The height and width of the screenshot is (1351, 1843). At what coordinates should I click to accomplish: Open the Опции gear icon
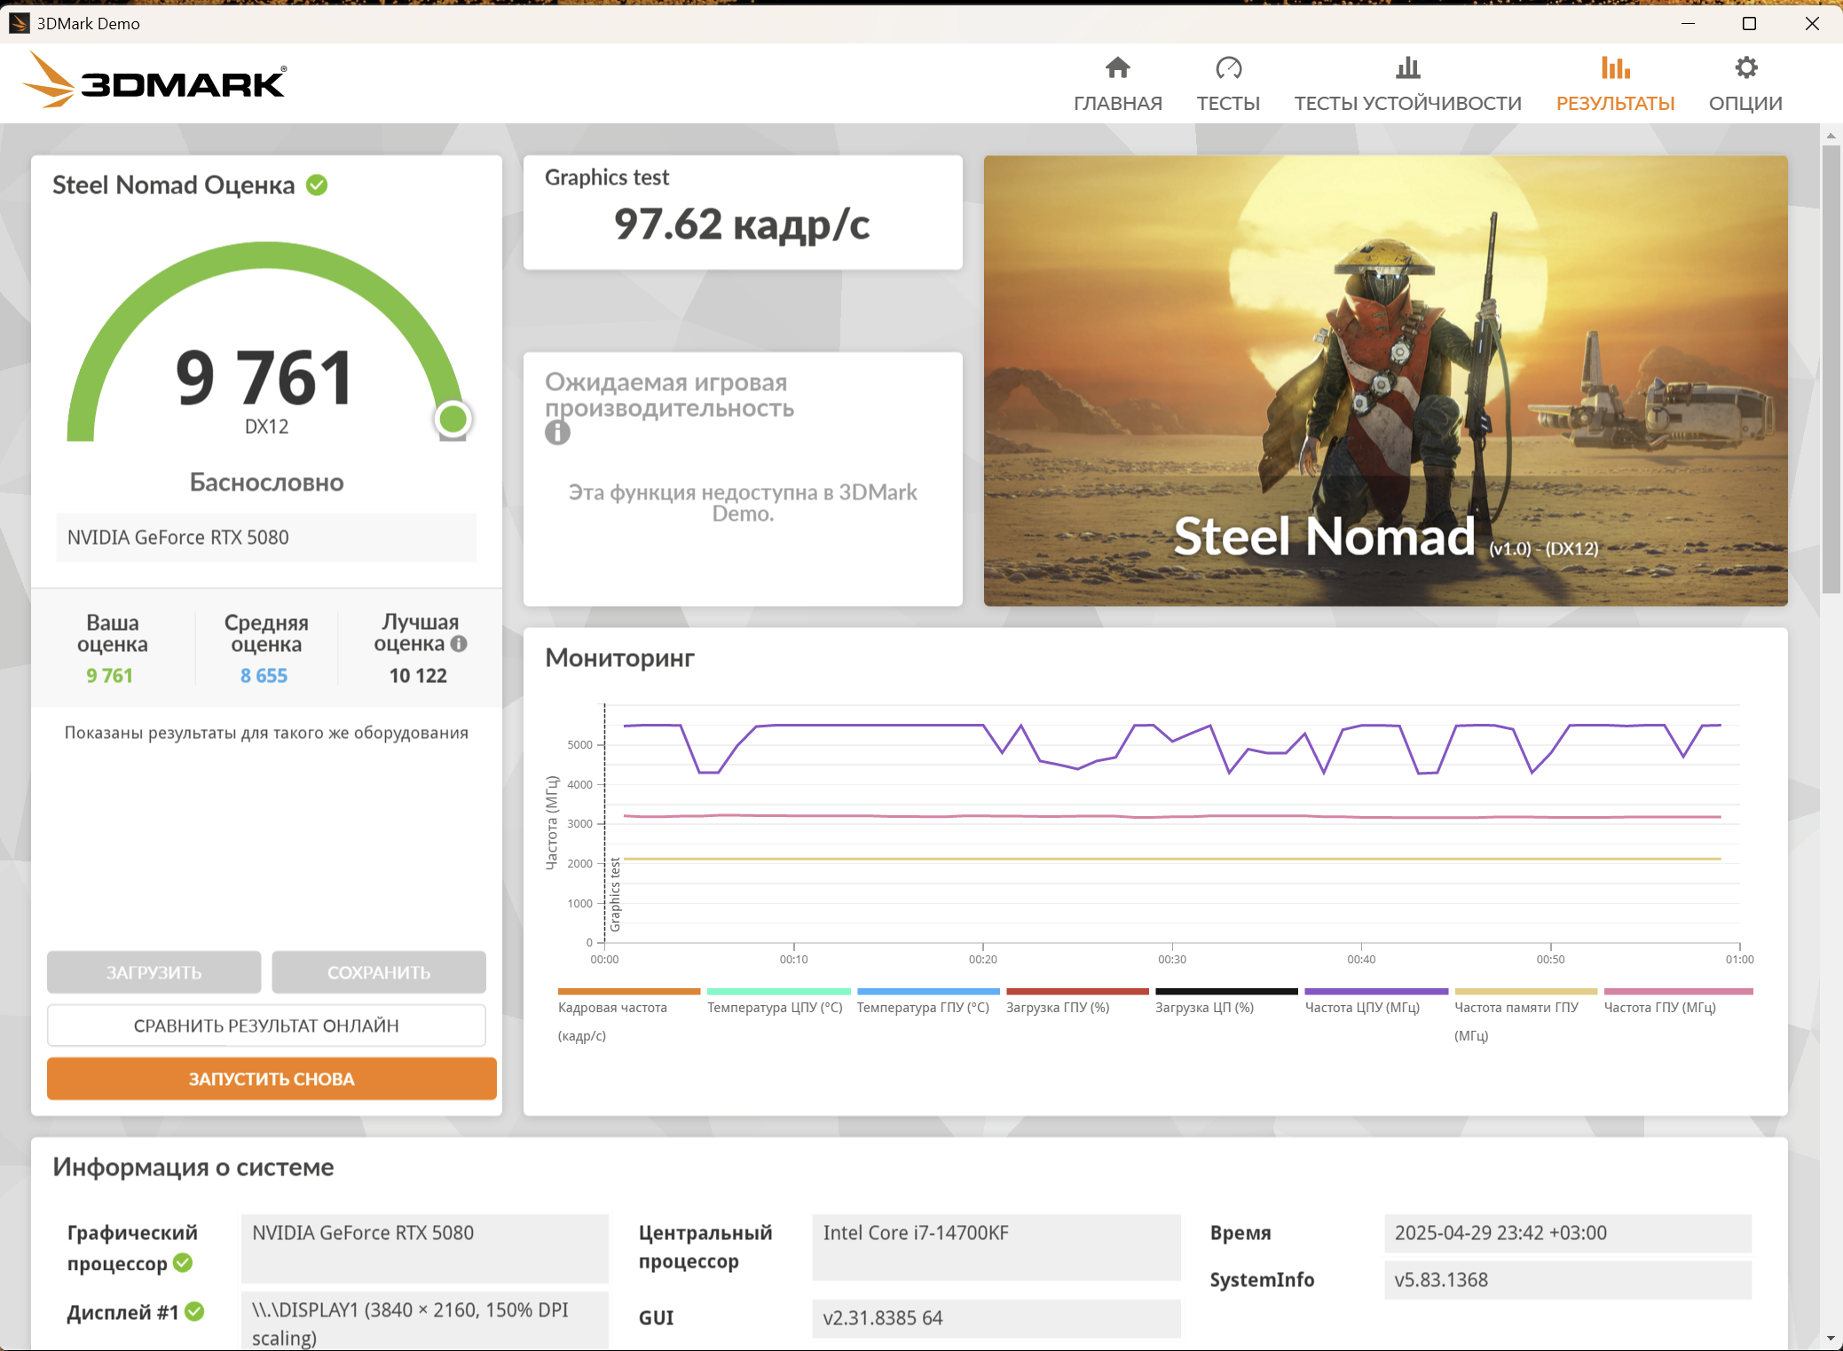click(x=1745, y=68)
